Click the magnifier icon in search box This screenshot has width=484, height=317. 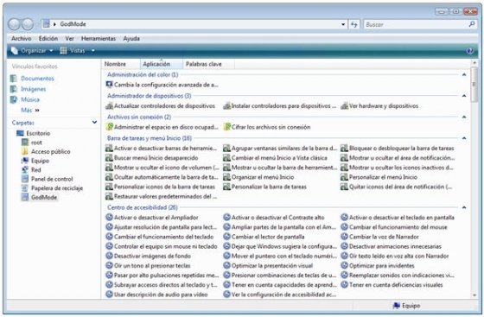pyautogui.click(x=471, y=24)
